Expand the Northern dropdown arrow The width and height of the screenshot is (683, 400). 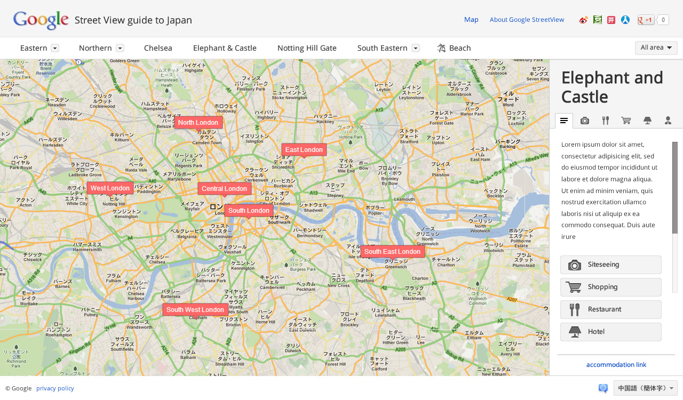(120, 48)
